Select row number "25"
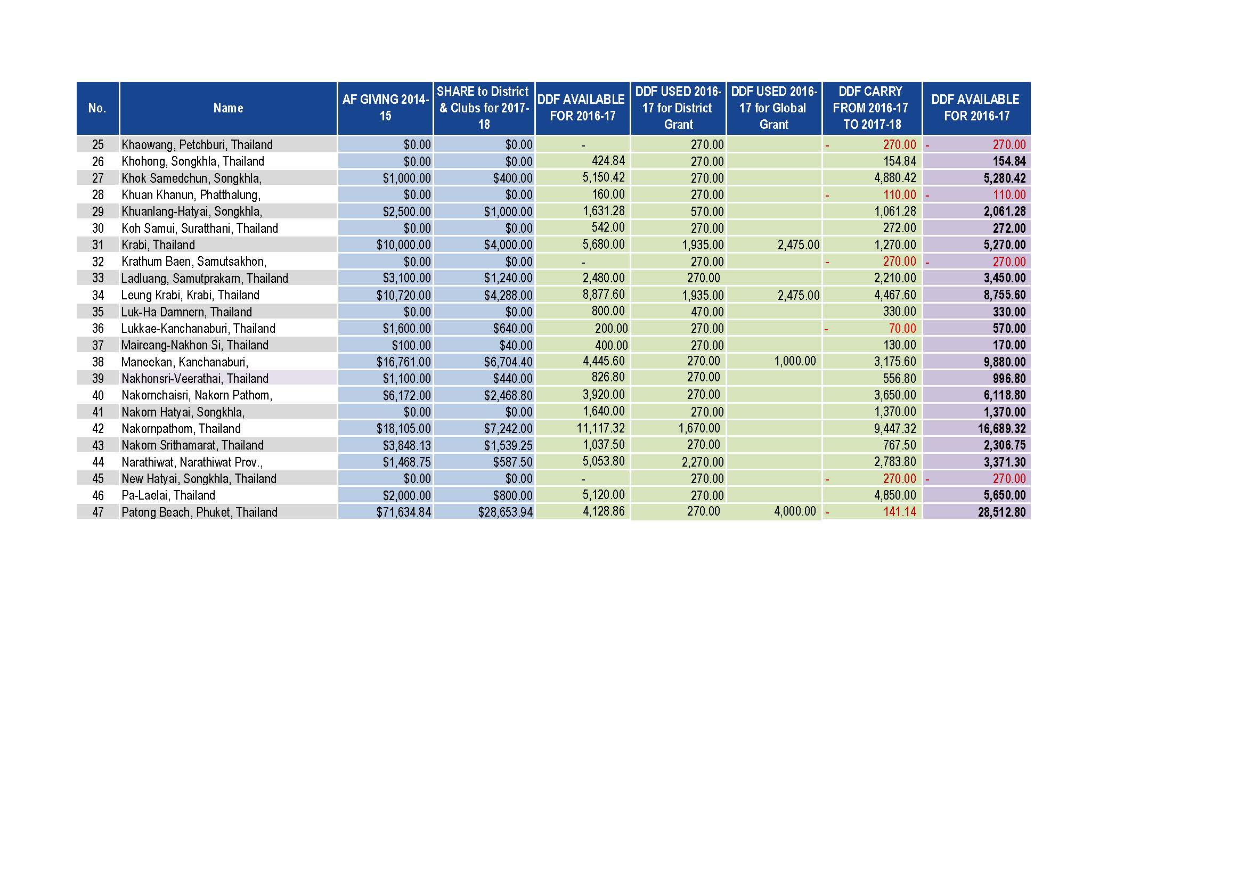This screenshot has width=1246, height=881. [x=97, y=145]
